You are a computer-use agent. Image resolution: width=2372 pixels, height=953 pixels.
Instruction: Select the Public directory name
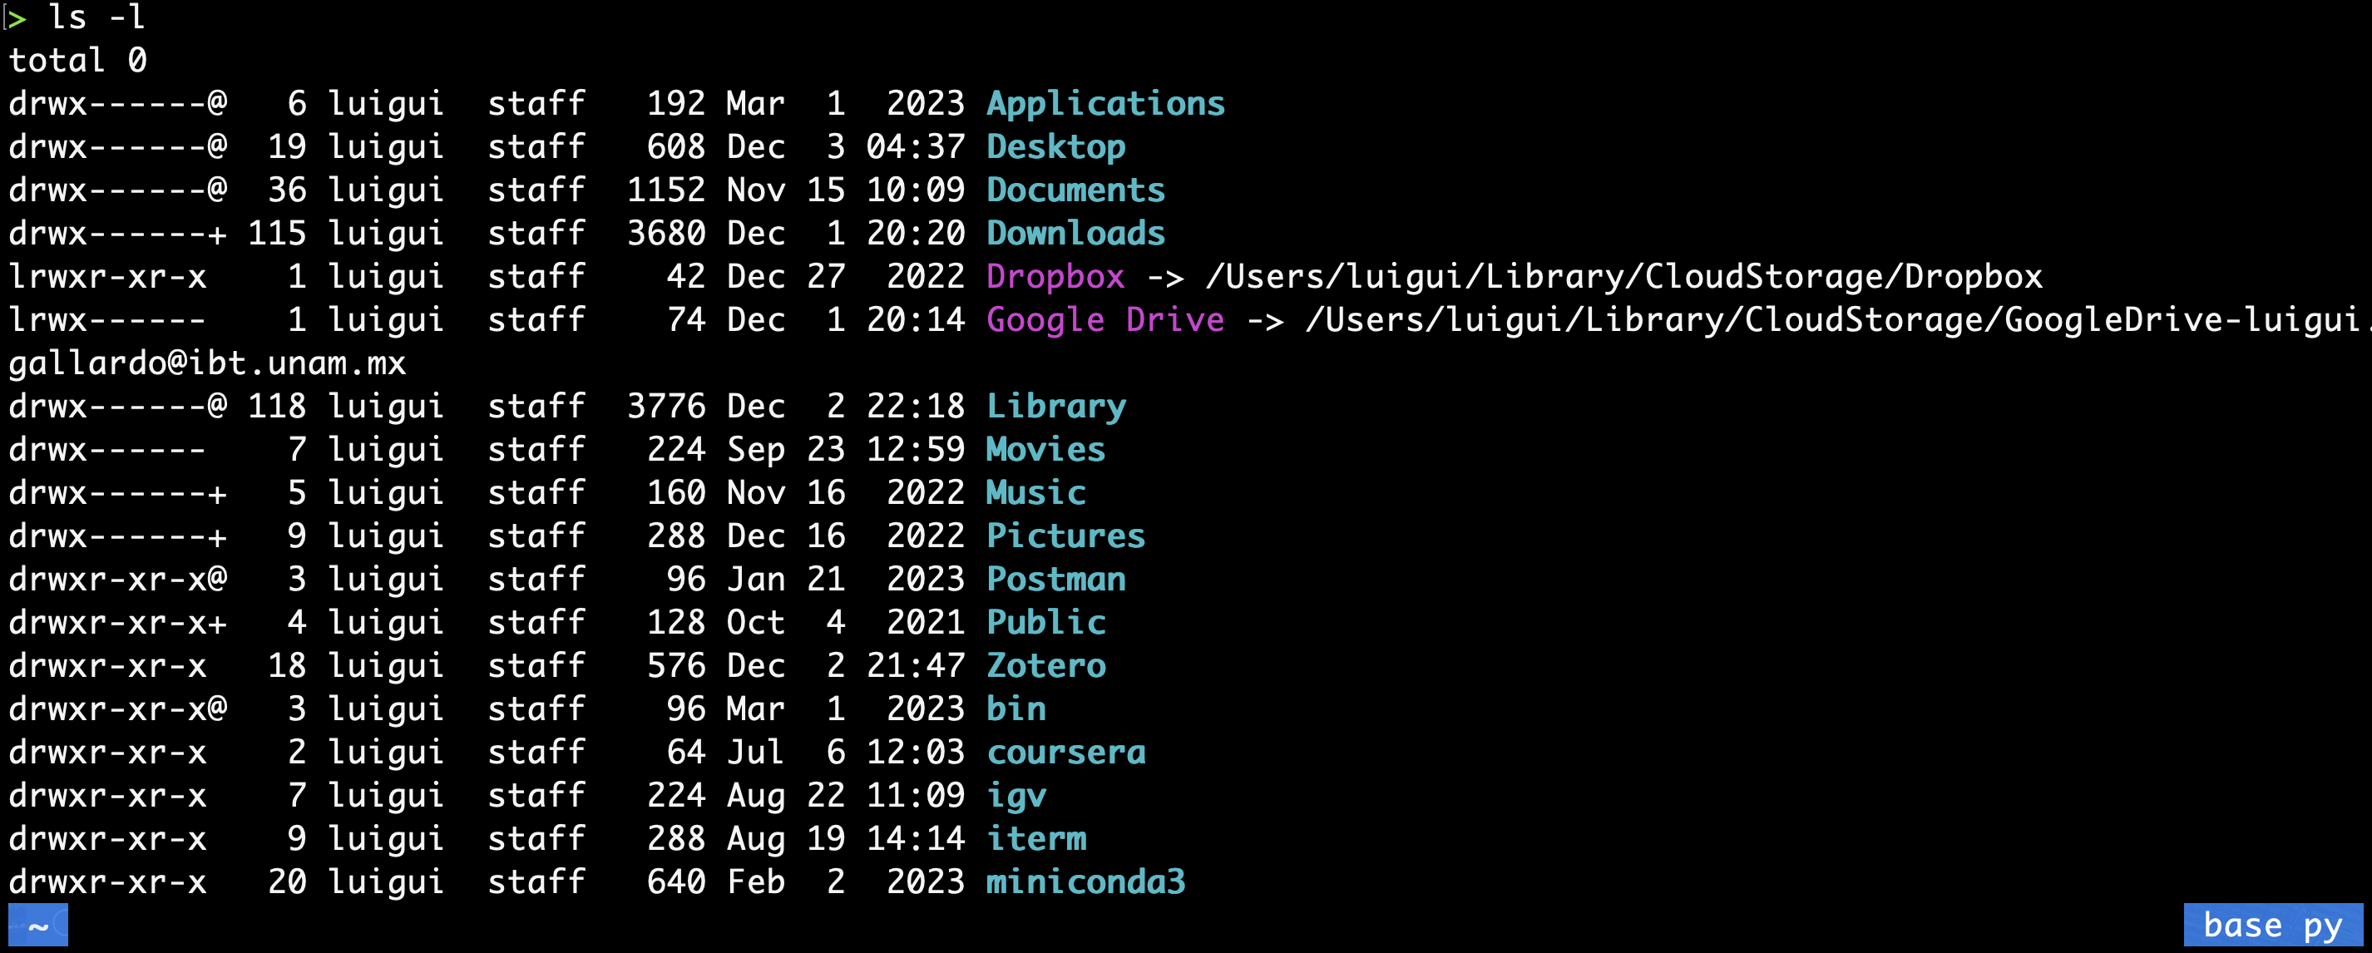point(1045,622)
